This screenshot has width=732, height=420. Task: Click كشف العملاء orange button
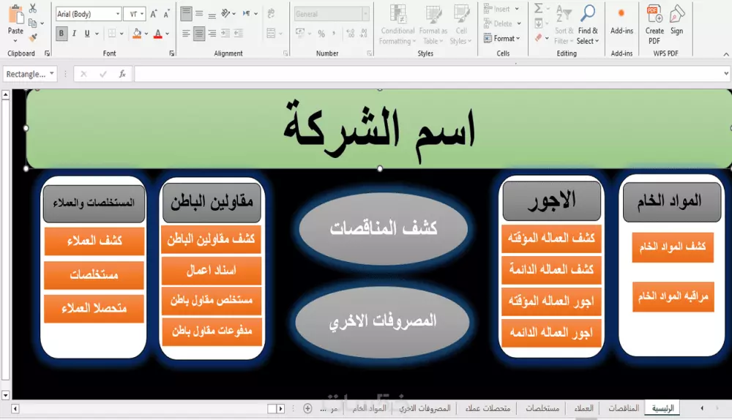coord(94,241)
